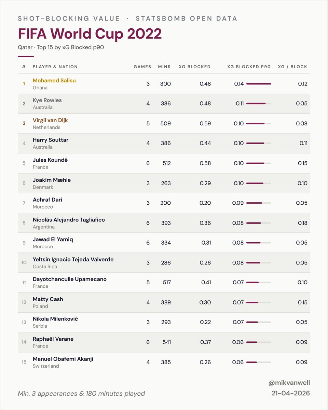Image resolution: width=328 pixels, height=410 pixels.
Task: Select player name Virgil van Dijk
Action: pyautogui.click(x=50, y=120)
